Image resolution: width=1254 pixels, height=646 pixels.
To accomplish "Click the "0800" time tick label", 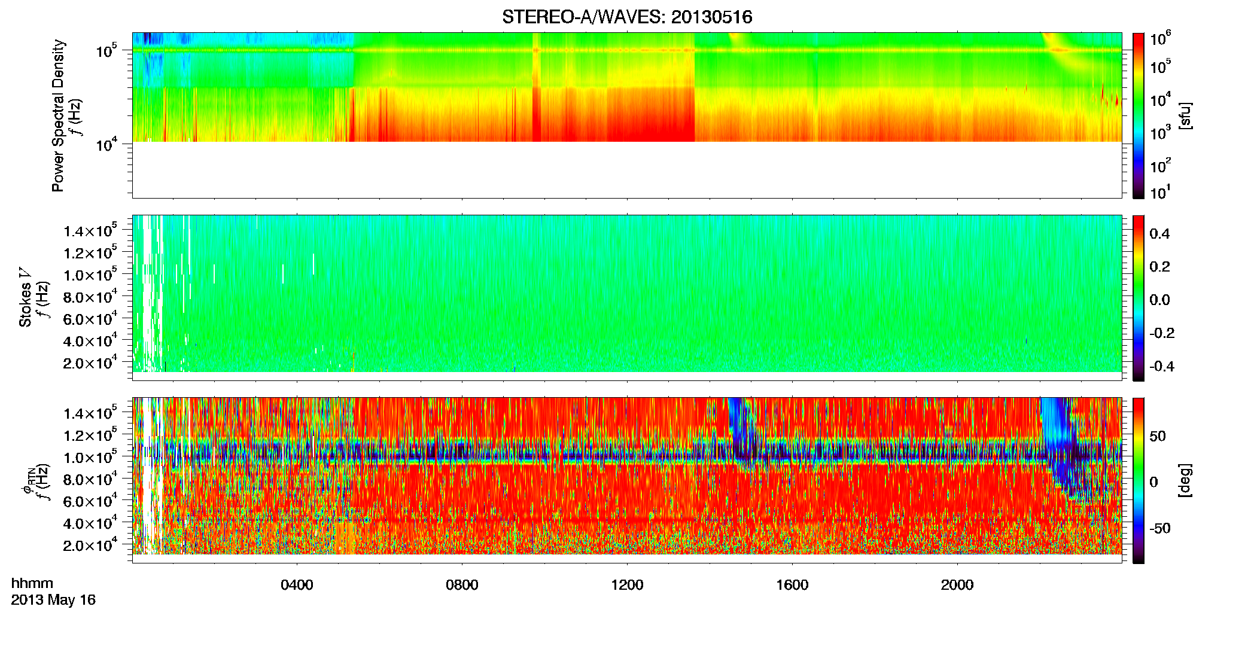I will point(462,585).
